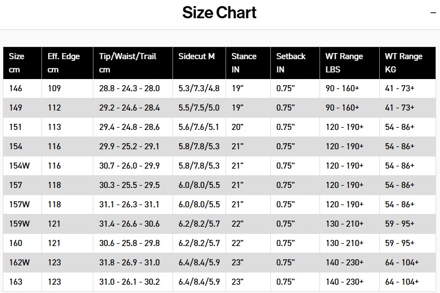Click the Size Chart heading
Image resolution: width=440 pixels, height=293 pixels.
pos(219,12)
